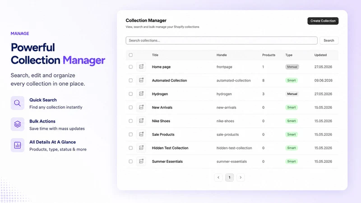Tick the Sale Products row checkbox
361x203 pixels.
click(131, 134)
